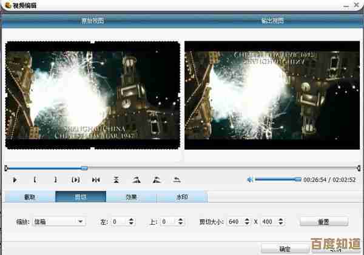The image size is (364, 255).
Task: Click the 重置 button
Action: [x=324, y=222]
